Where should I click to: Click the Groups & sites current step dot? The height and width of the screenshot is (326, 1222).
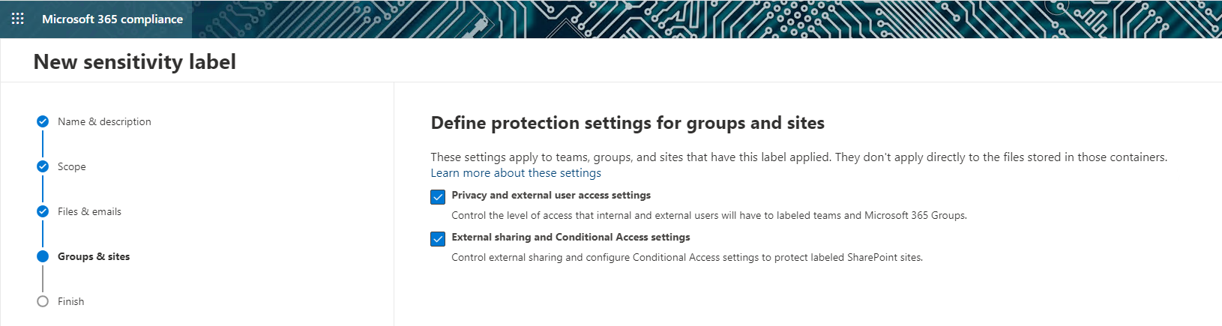(43, 256)
